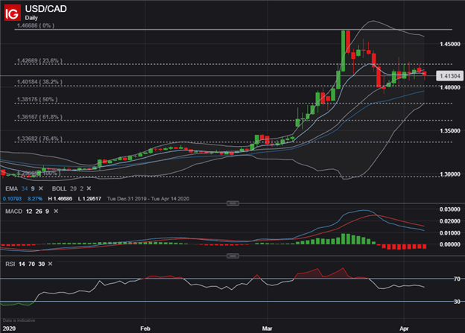Click the 1.42669 (23.6%) Fibonacci label

pyautogui.click(x=39, y=61)
